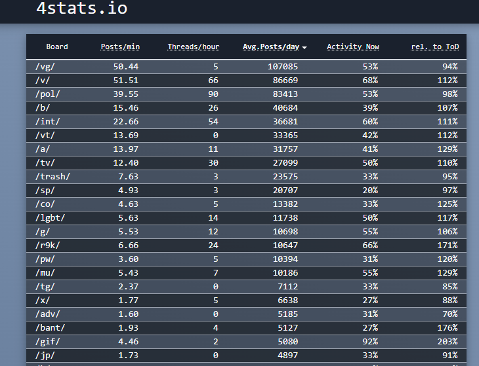Viewport: 479px width, 366px height.
Task: Click the 39.55 posts per minute cell
Action: [125, 94]
